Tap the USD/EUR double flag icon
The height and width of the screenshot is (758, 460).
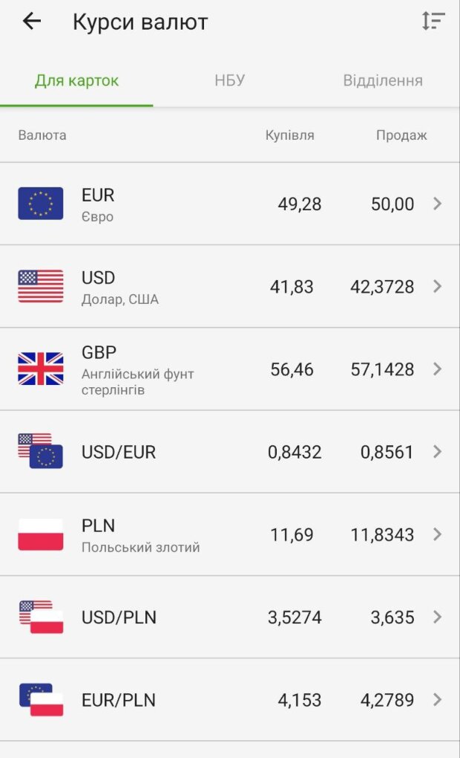41,451
